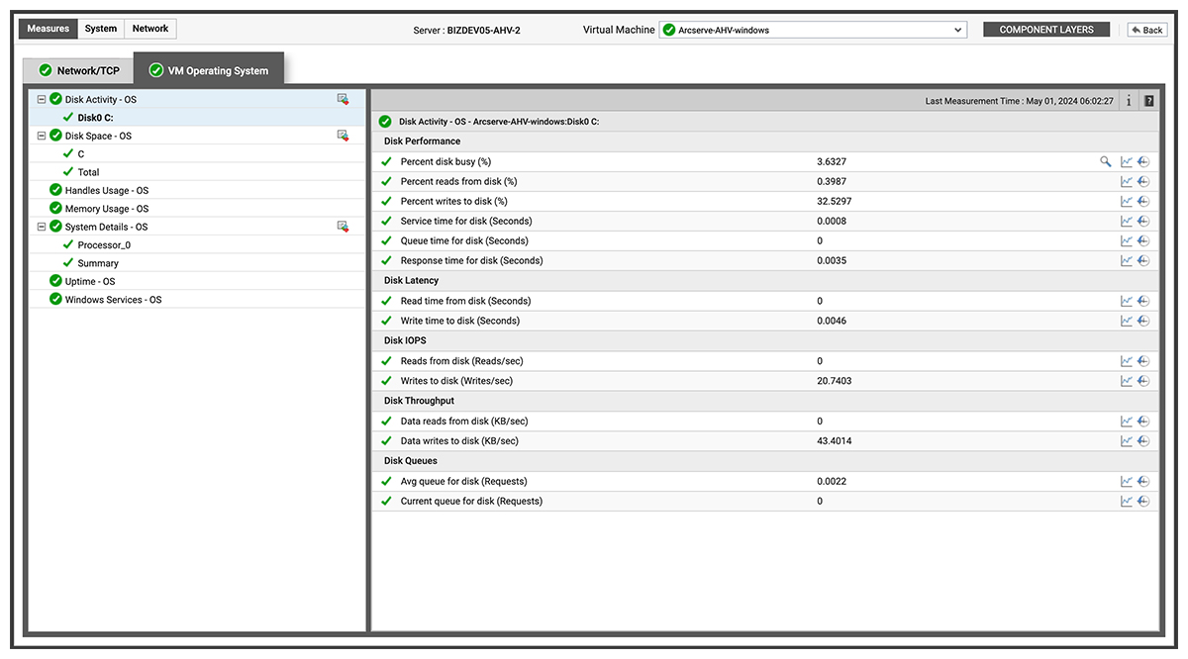Show the graph for Avg queue for disk
Viewport: 1188px width, 659px height.
[x=1127, y=481]
